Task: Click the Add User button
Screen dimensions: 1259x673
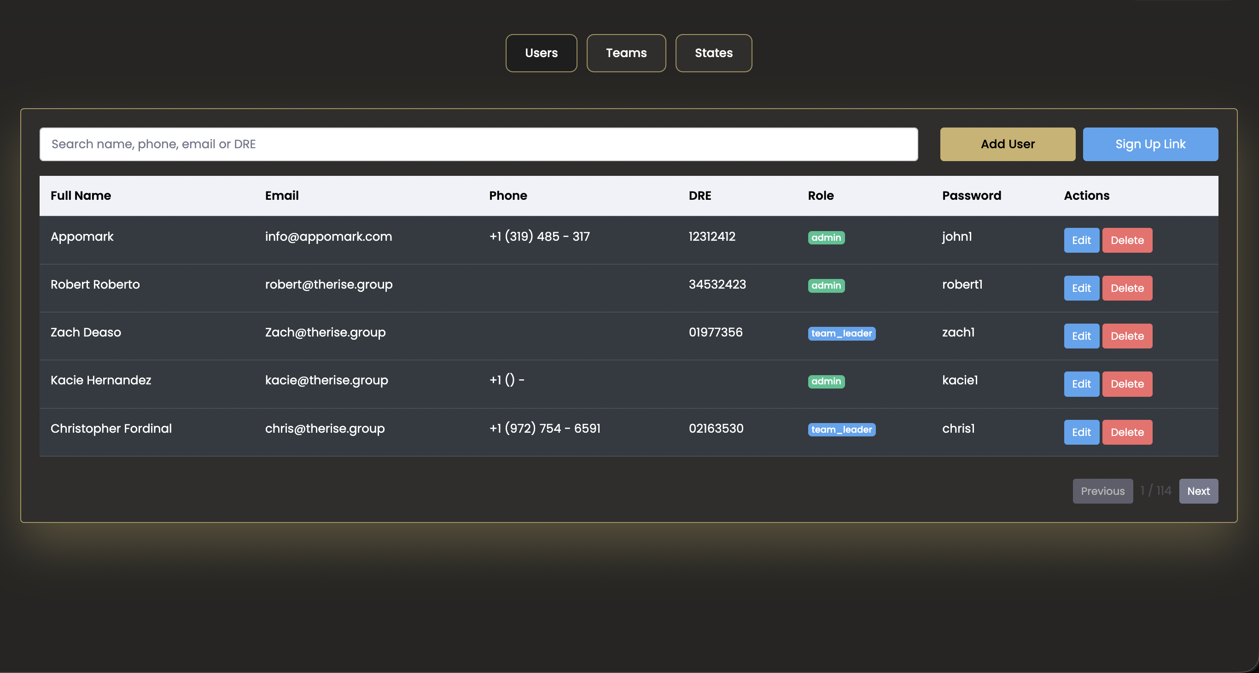Action: [x=1007, y=144]
